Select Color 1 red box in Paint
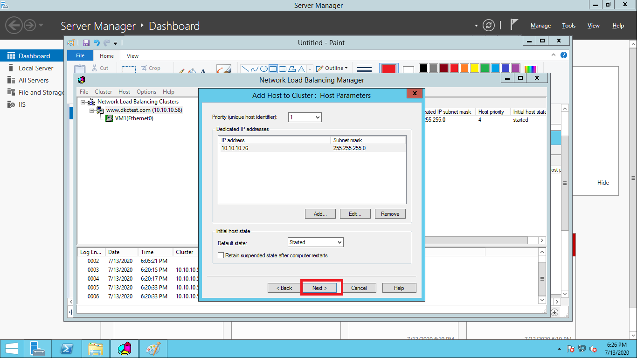The width and height of the screenshot is (637, 358). [x=389, y=69]
